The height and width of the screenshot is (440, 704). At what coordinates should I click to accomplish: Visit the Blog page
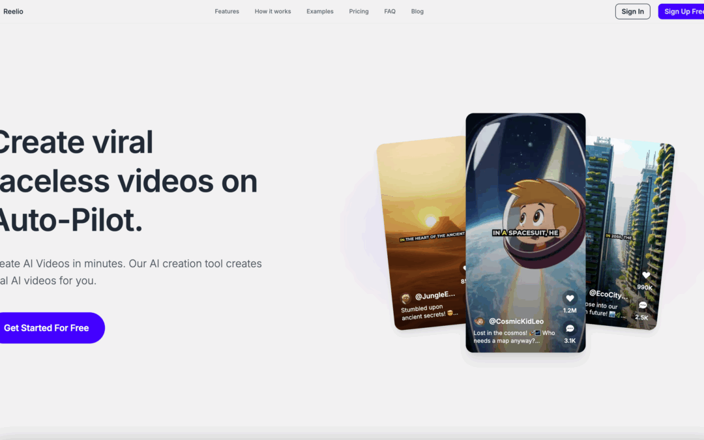(417, 11)
